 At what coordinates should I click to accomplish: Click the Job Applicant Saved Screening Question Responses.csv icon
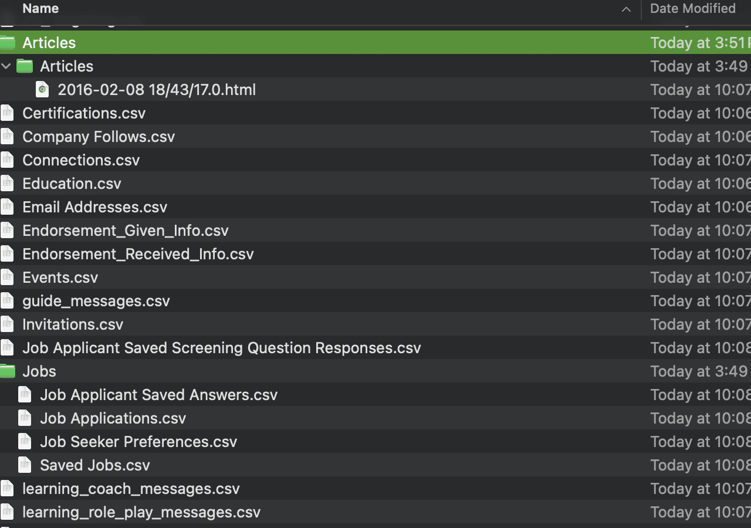pyautogui.click(x=7, y=348)
